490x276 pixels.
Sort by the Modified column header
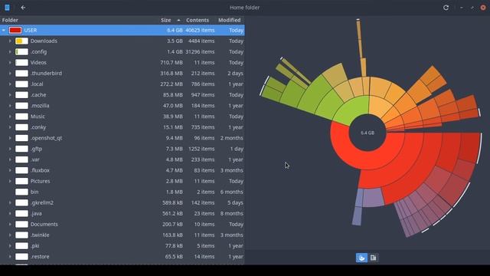click(230, 20)
